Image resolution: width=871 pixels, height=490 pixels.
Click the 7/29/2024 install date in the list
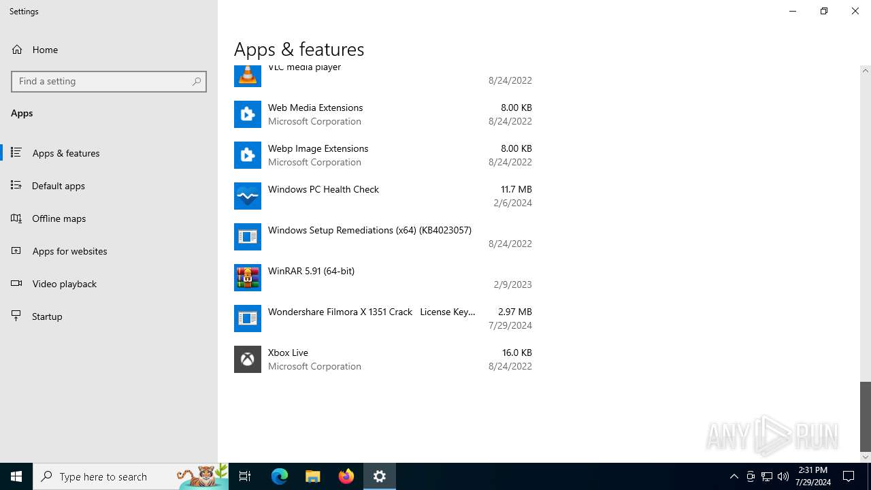(x=510, y=325)
